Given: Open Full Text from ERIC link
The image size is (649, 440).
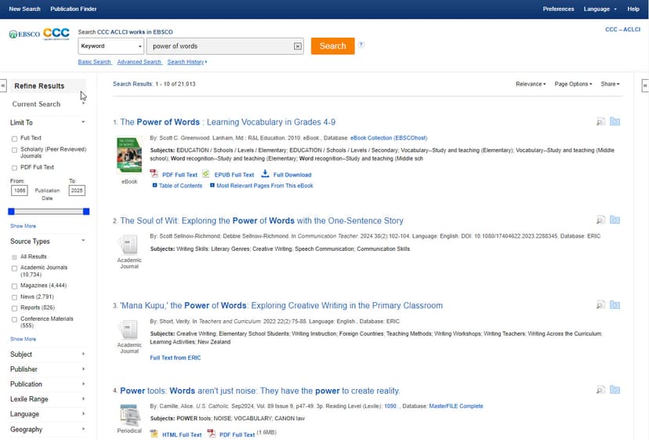Looking at the screenshot, I should [x=175, y=358].
